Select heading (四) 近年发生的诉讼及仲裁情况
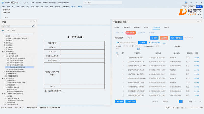Image resolution: width=204 pixels, height=114 pixels. point(15,69)
